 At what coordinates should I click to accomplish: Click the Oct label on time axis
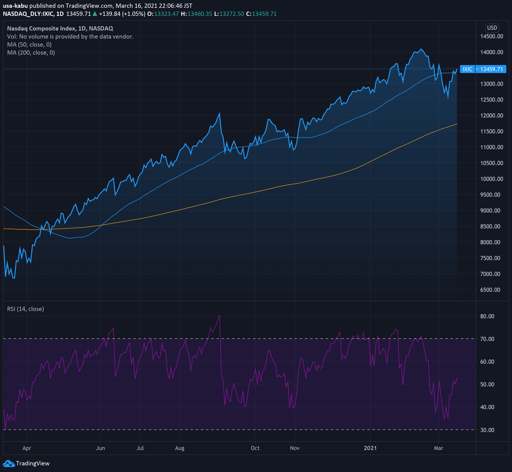coord(255,448)
